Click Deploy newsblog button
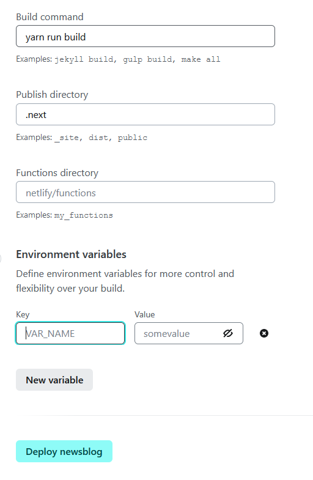Screen dimensions: 313x480 [64, 451]
